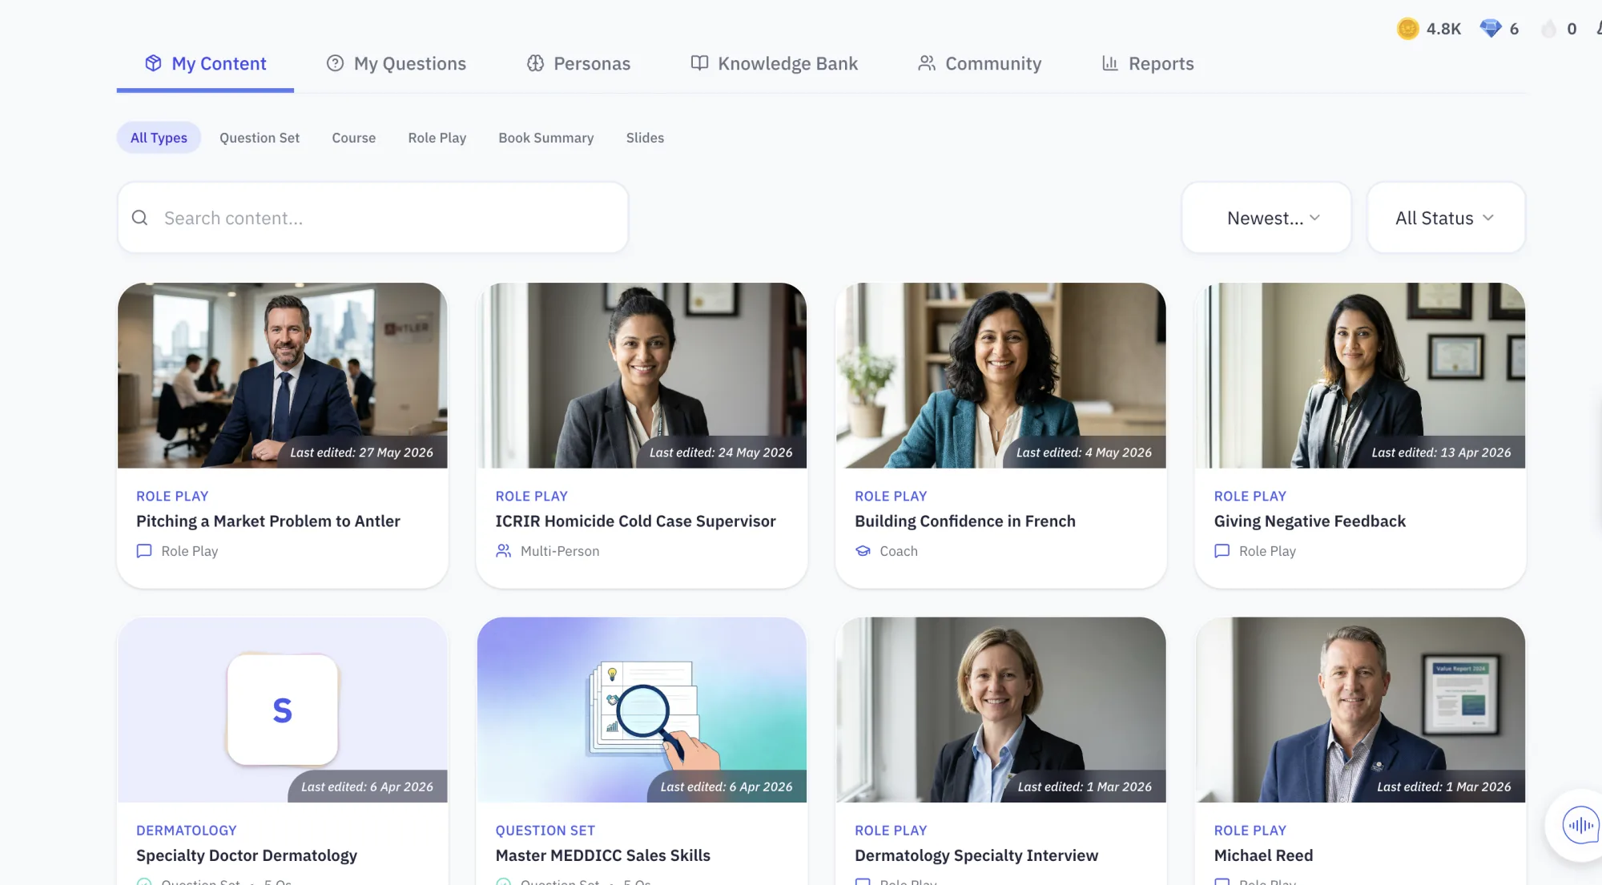The height and width of the screenshot is (885, 1602).
Task: Click the Knowledge Bank book icon
Action: pyautogui.click(x=699, y=63)
